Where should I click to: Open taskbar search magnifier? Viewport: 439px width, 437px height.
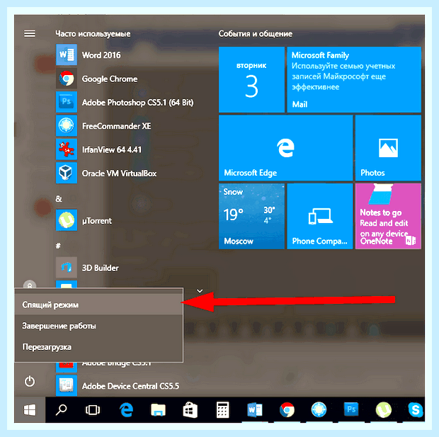pyautogui.click(x=61, y=410)
